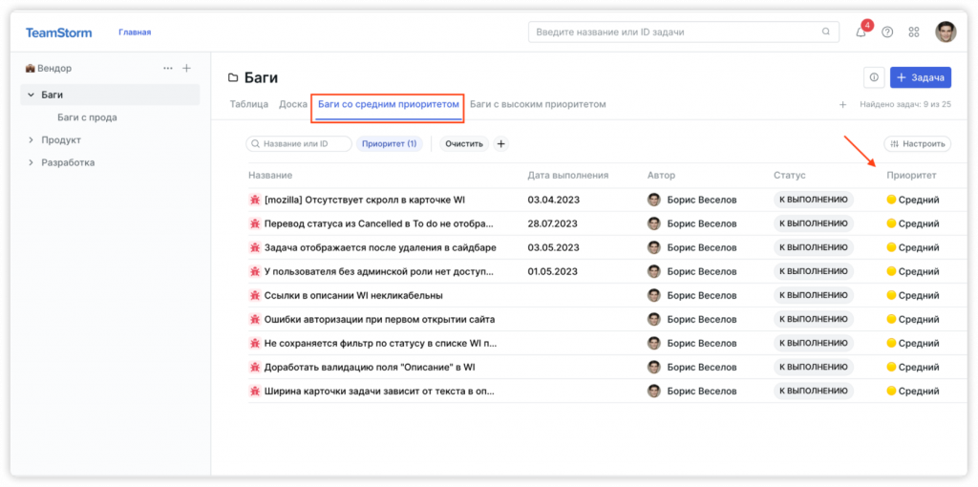Collapse the Баги tree folder
978x487 pixels.
(31, 95)
